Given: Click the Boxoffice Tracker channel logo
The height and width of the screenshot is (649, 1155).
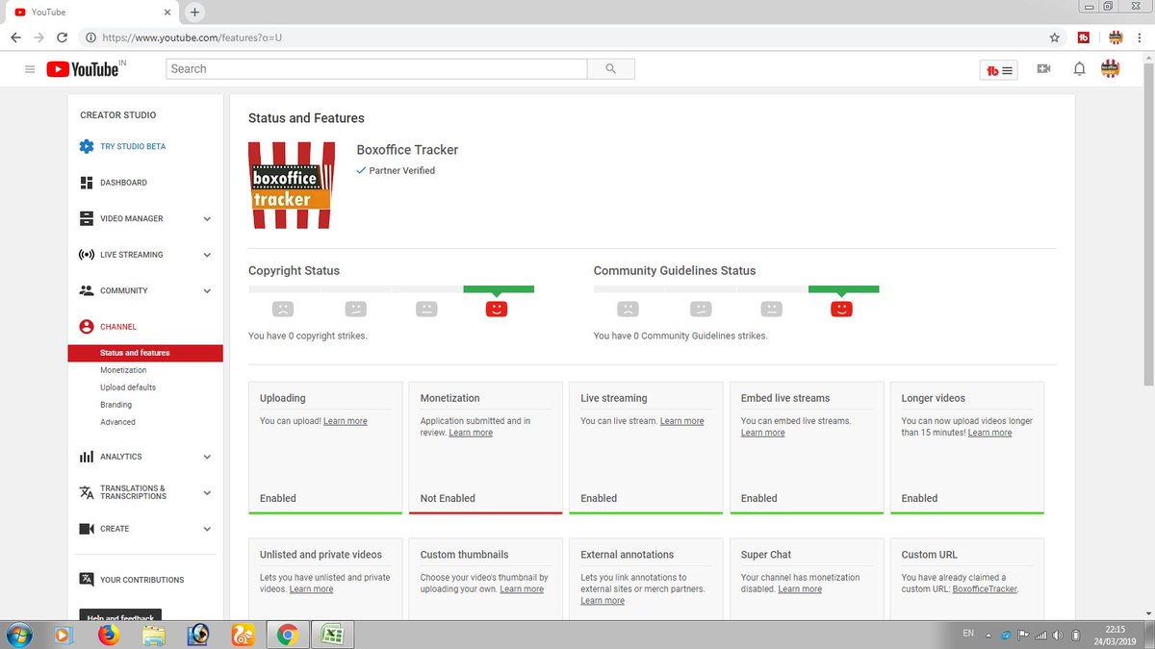Looking at the screenshot, I should click(292, 186).
